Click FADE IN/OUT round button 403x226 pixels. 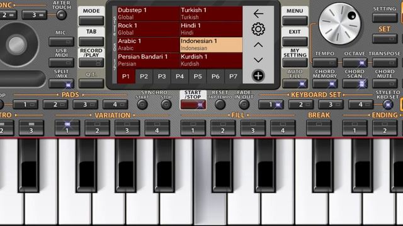244,105
